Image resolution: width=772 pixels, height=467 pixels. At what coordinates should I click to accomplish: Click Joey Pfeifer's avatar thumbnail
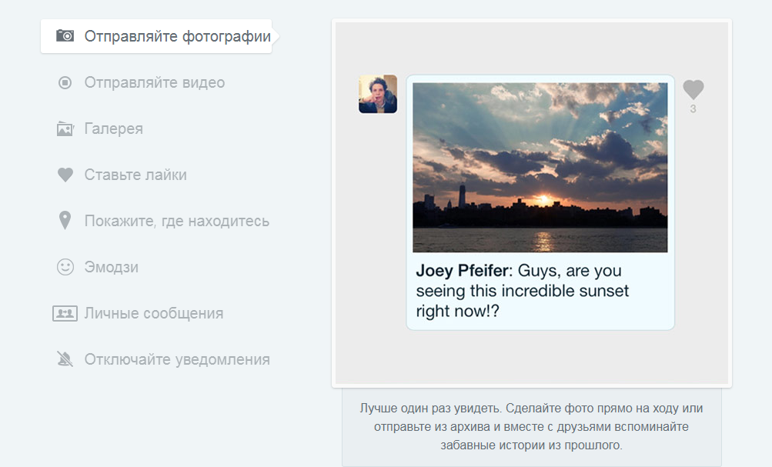pos(377,94)
